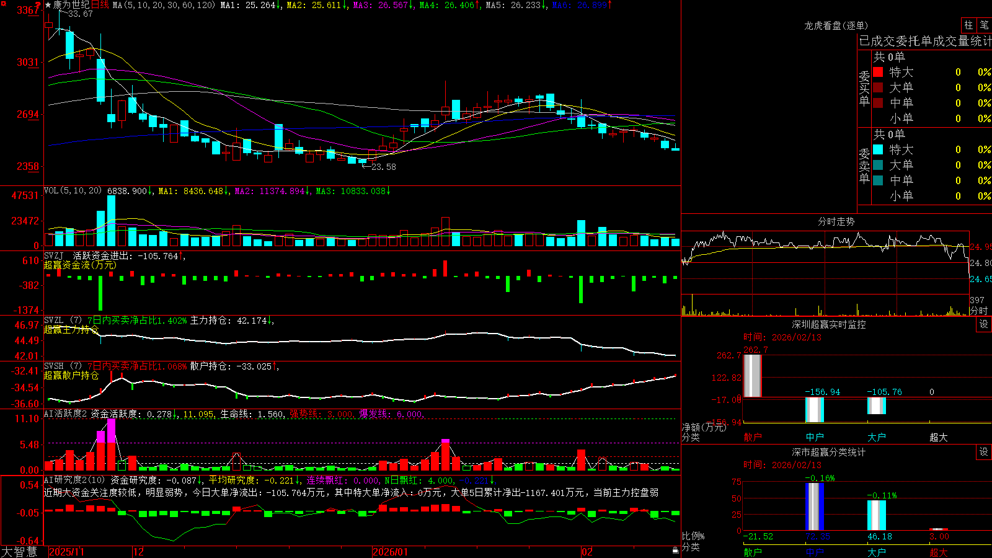Click the 已成交委托单成交量统计 header
The image size is (992, 558).
click(925, 41)
